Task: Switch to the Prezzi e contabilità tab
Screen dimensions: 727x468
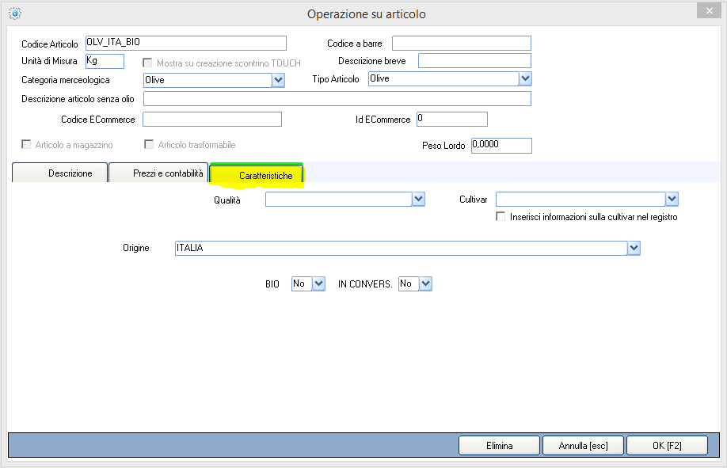Action: [158, 173]
